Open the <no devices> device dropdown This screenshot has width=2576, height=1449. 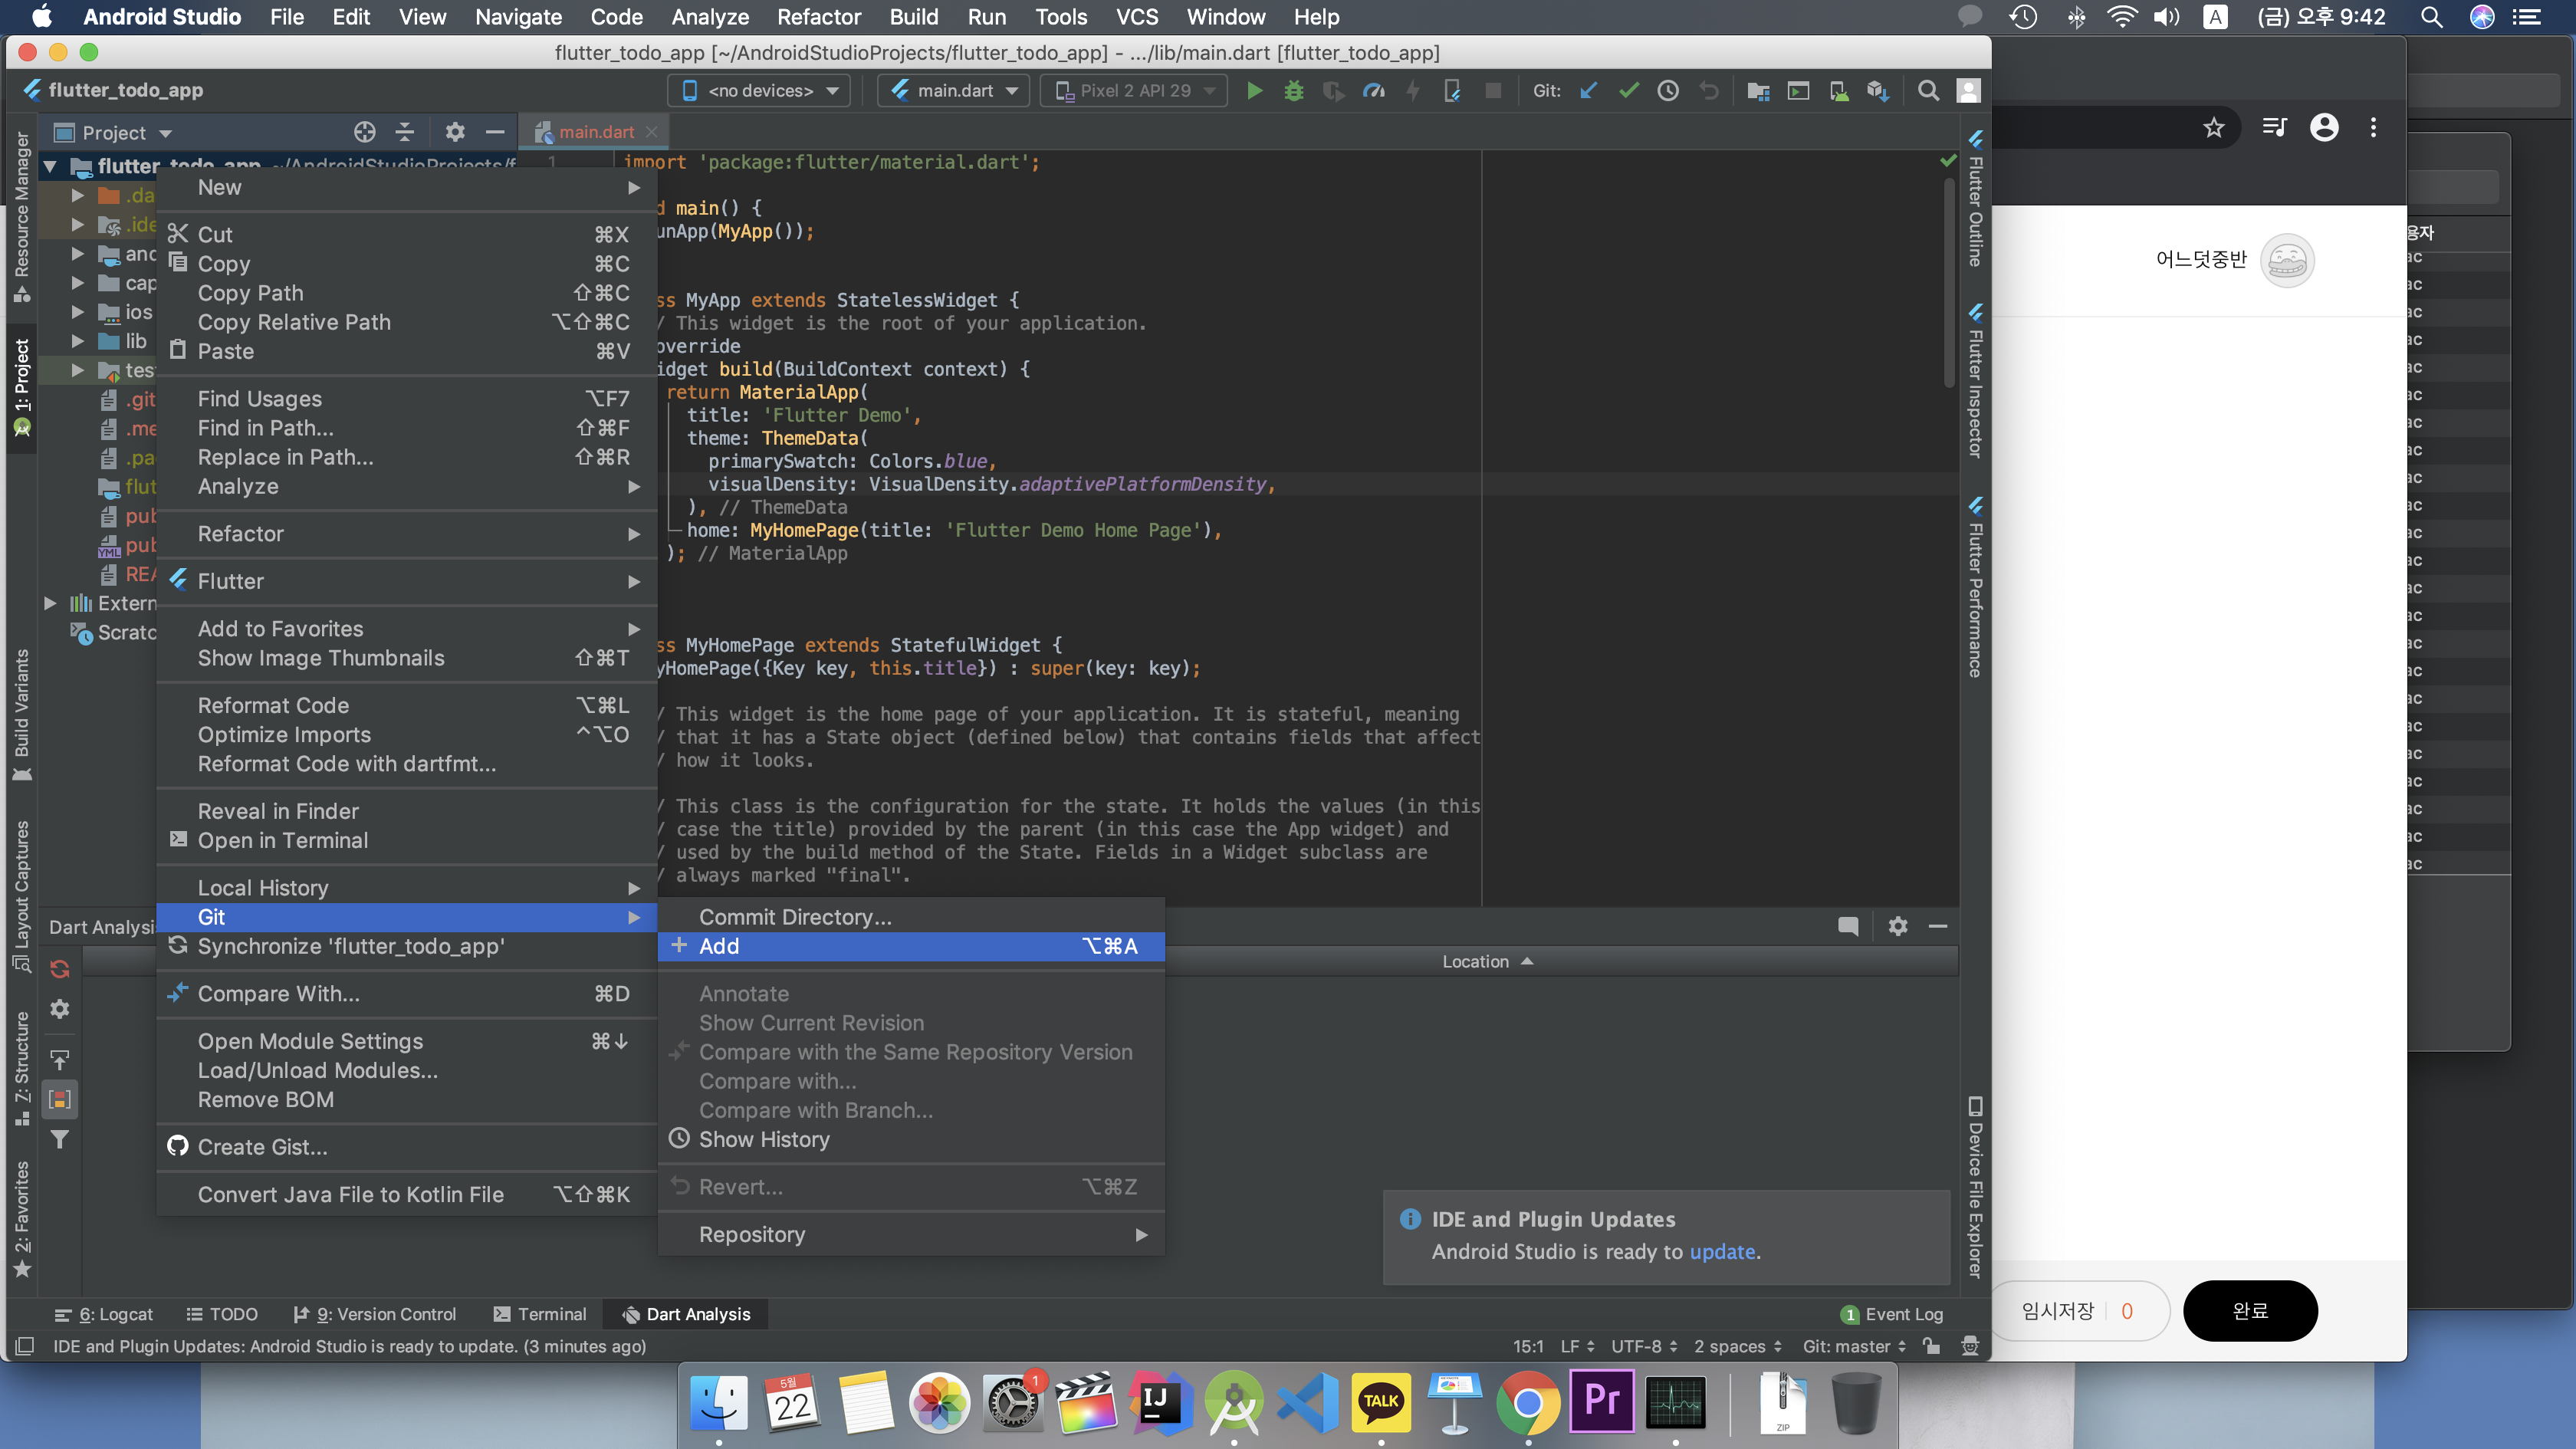(x=760, y=91)
